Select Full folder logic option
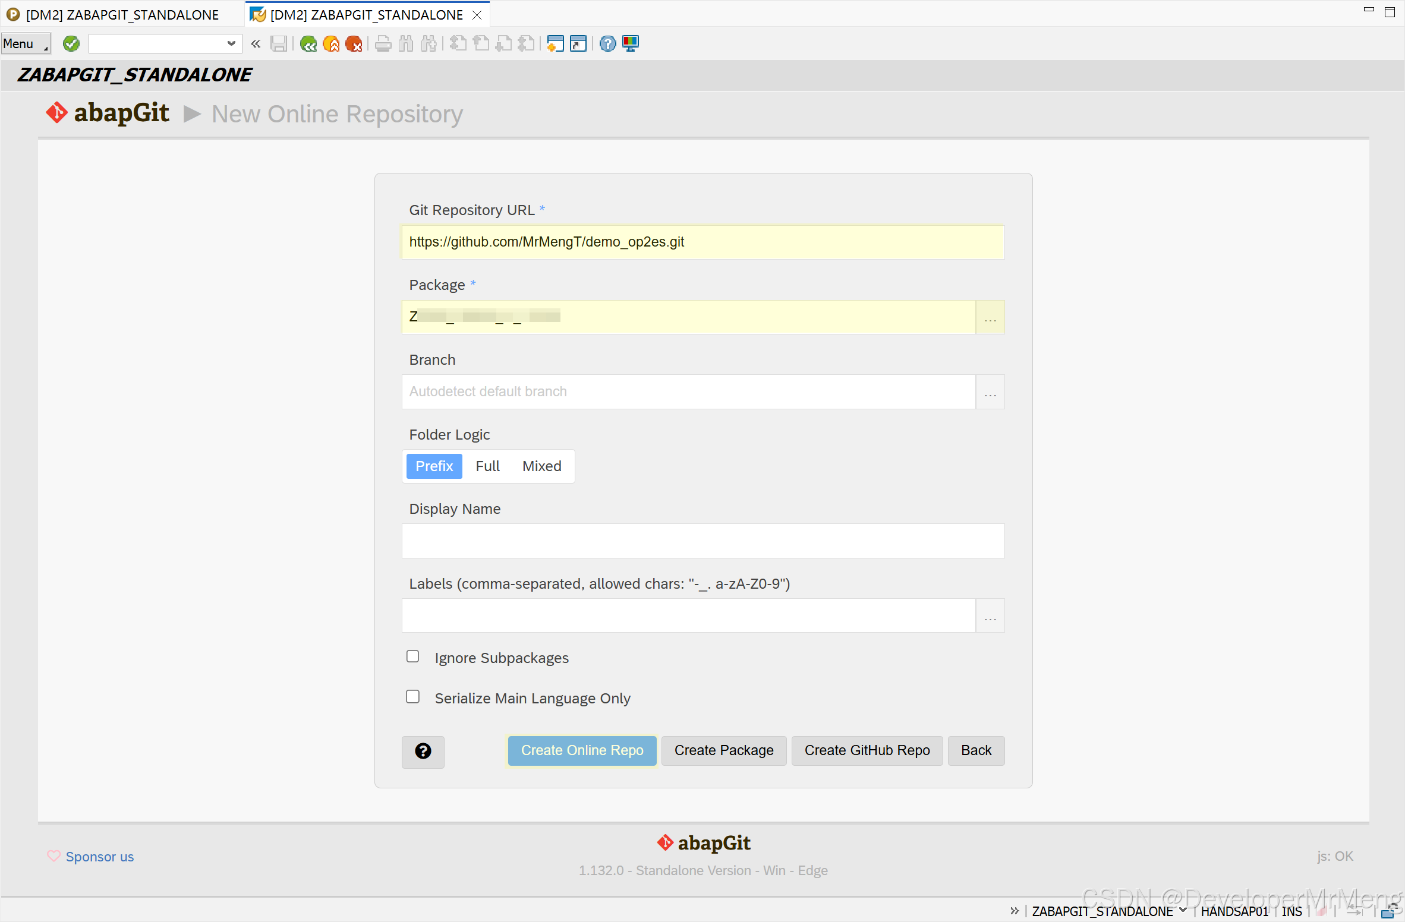1405x922 pixels. [487, 466]
